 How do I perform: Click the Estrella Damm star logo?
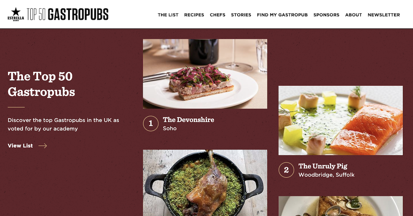point(16,14)
